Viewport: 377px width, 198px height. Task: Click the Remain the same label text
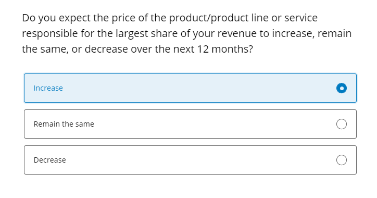(x=64, y=124)
